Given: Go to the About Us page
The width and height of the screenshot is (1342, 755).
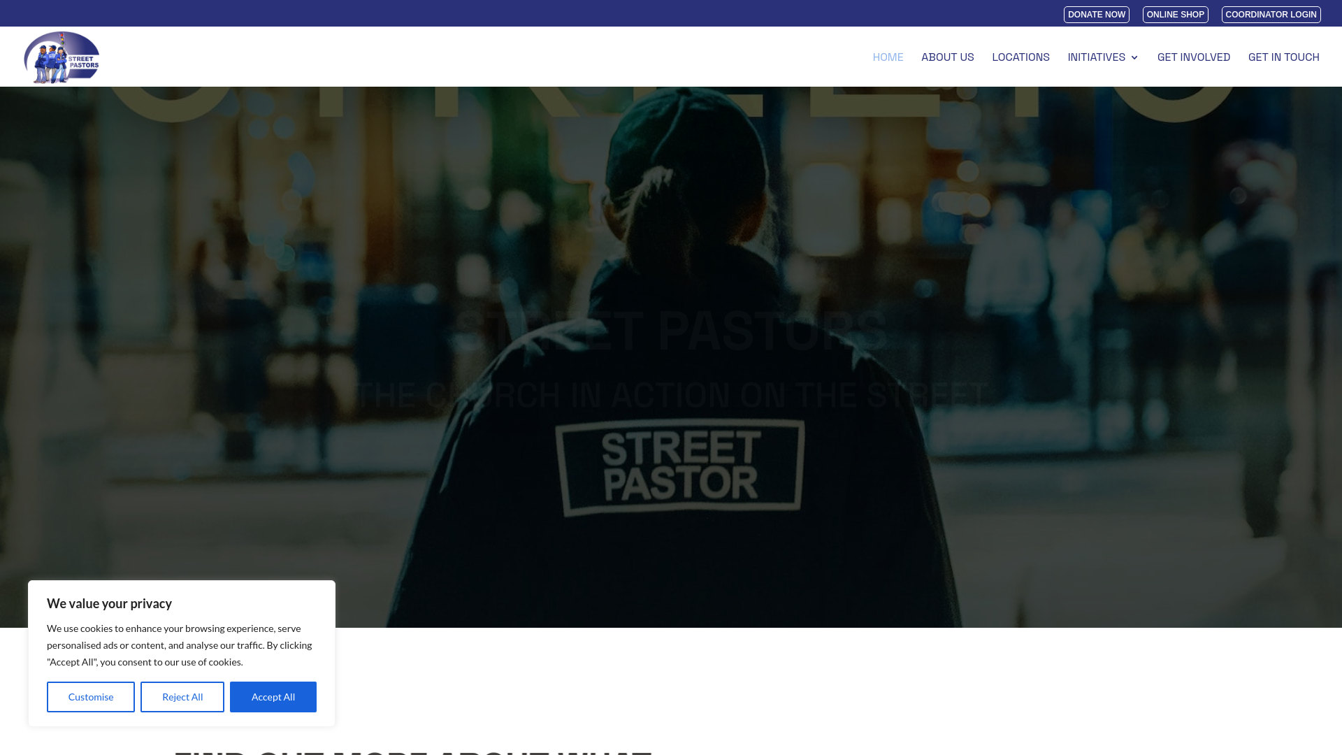Looking at the screenshot, I should coord(947,57).
